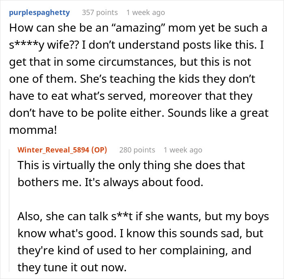Click the OP reply's '1 week ago' timestamp

[183, 150]
